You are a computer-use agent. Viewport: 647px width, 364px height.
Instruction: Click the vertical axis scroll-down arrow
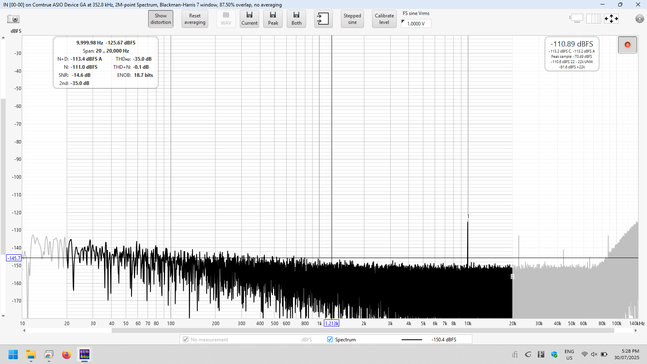click(x=3, y=316)
